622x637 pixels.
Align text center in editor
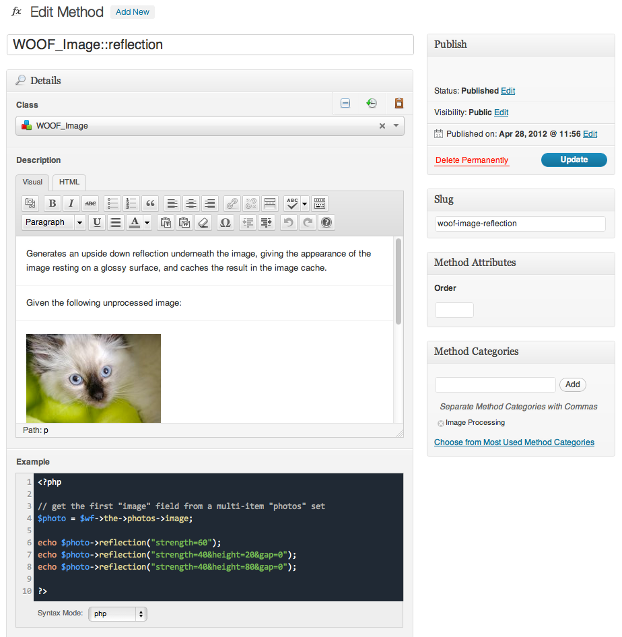point(191,203)
